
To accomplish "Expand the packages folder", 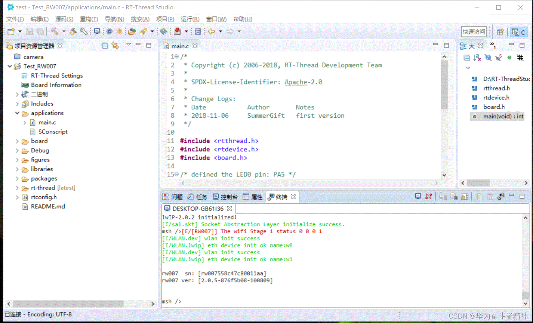I will (17, 178).
